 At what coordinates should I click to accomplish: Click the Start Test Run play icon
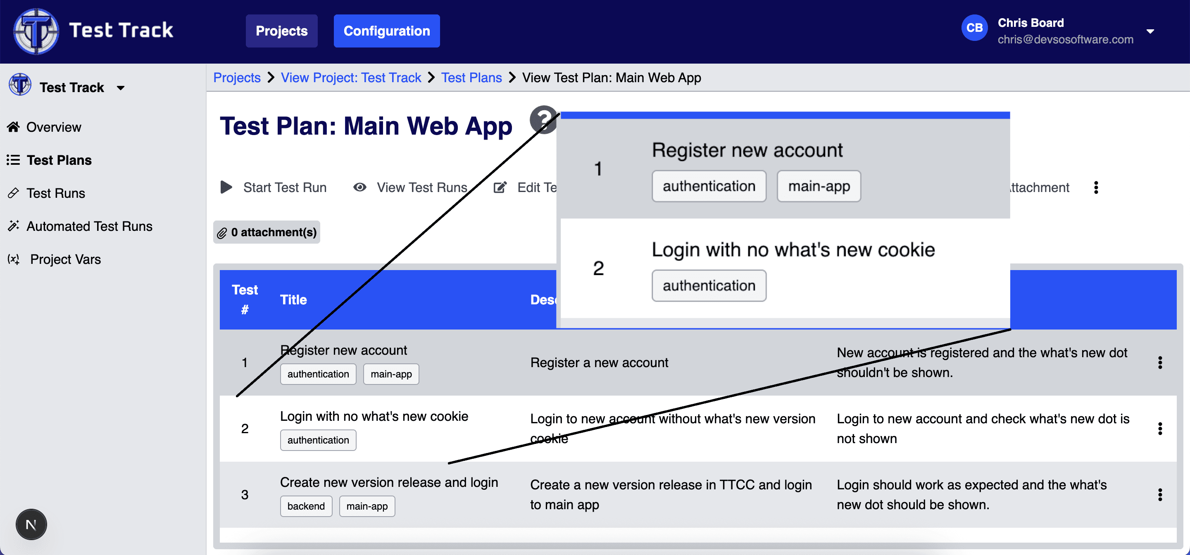[x=226, y=187]
